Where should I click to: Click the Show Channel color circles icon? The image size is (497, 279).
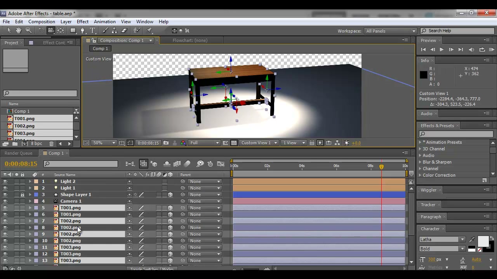point(183,143)
